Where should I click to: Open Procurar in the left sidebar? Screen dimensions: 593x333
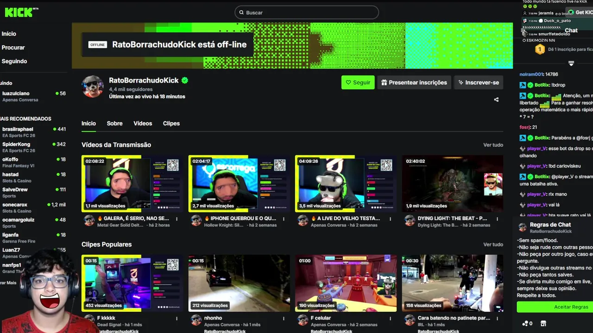click(x=13, y=48)
